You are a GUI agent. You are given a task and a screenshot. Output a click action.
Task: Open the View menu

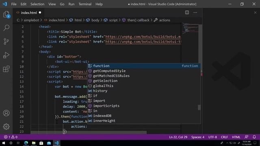coord(52,4)
